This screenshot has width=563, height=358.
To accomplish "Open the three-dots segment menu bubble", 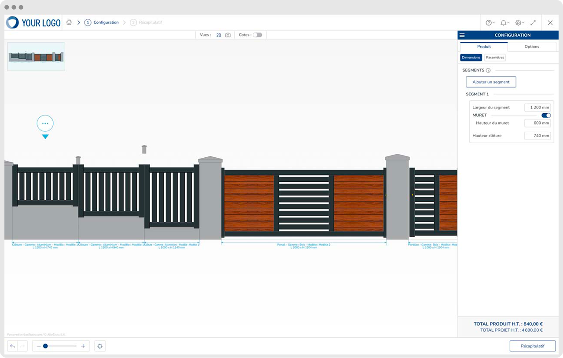I will [x=45, y=123].
